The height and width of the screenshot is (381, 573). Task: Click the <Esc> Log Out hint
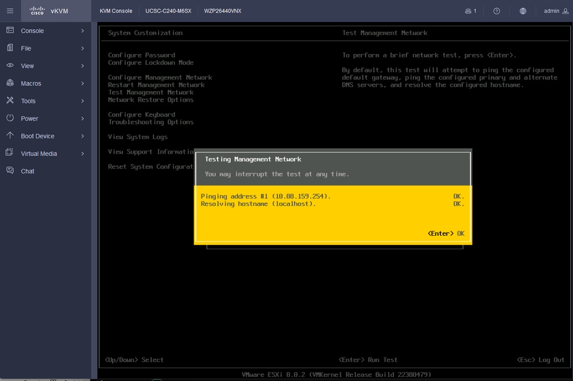click(x=540, y=360)
